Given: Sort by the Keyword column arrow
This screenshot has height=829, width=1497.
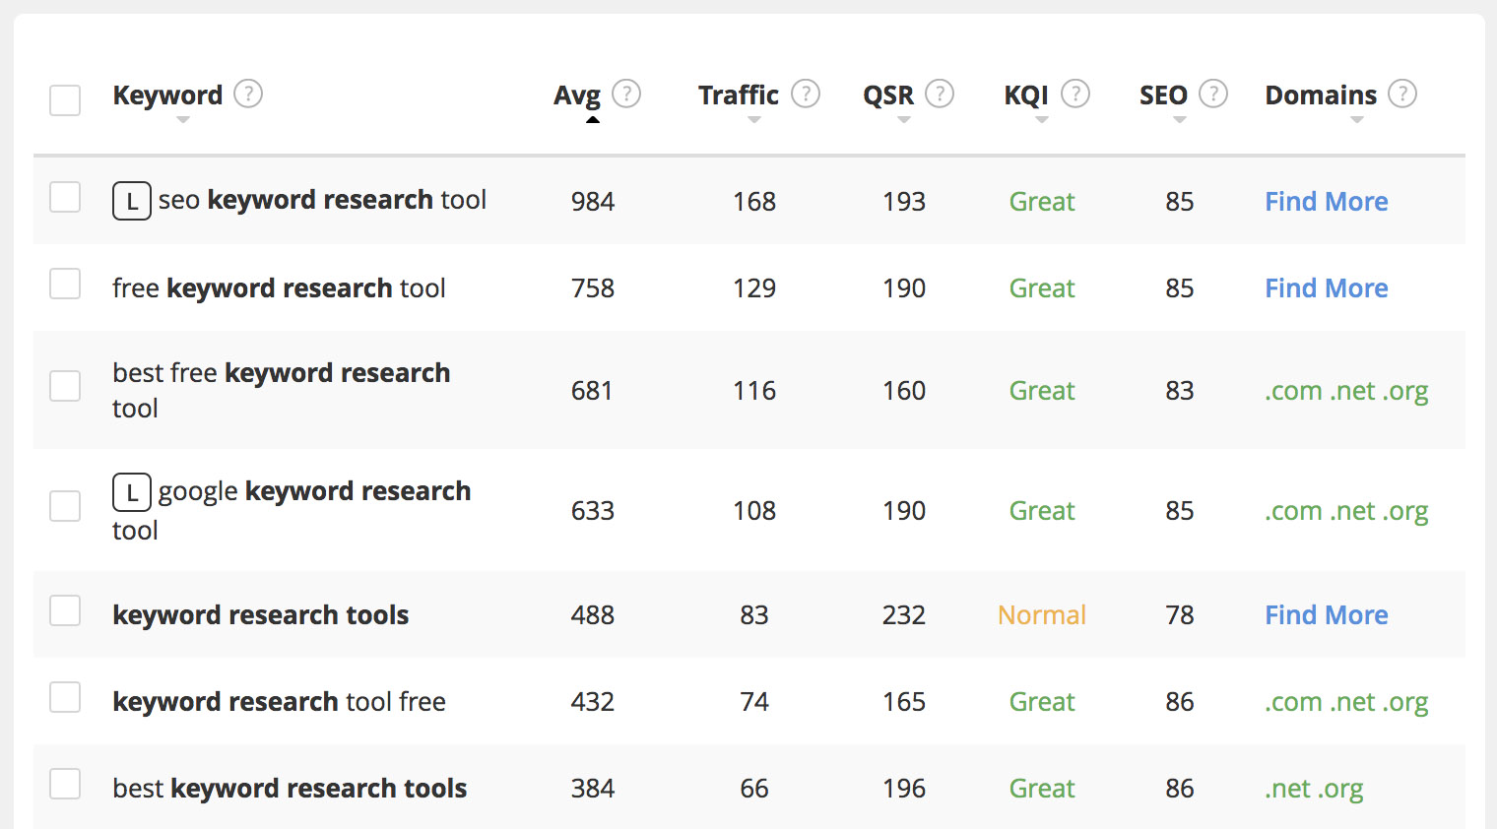Looking at the screenshot, I should 183,120.
